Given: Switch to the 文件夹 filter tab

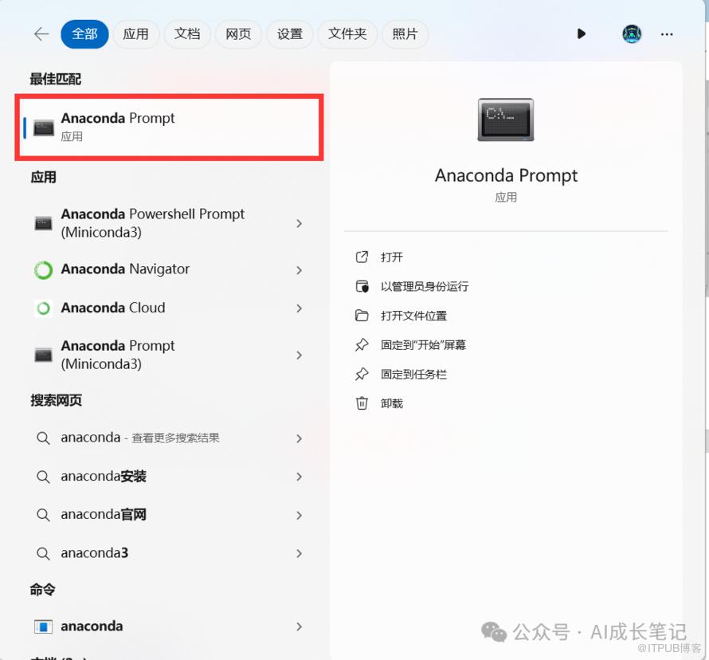Looking at the screenshot, I should click(347, 34).
